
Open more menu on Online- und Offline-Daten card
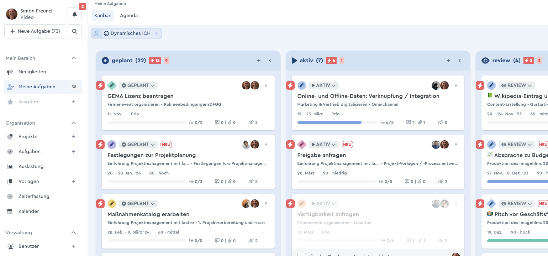456,85
